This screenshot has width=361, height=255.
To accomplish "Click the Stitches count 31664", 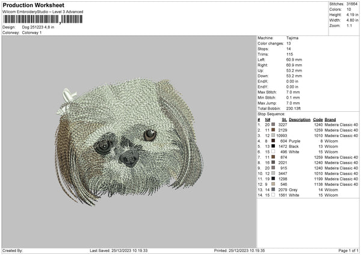I will [x=352, y=4].
